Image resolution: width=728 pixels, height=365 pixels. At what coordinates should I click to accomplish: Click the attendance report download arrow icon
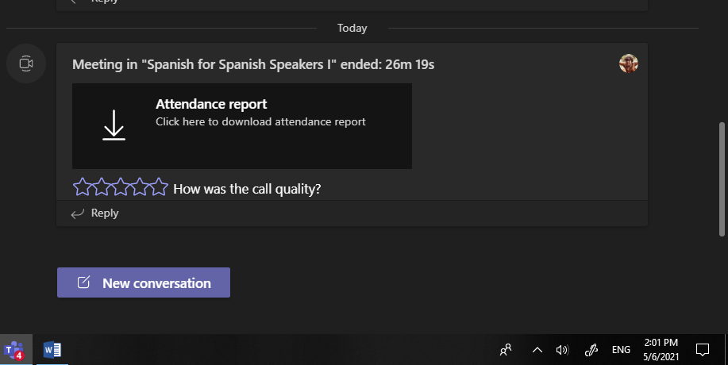(114, 125)
